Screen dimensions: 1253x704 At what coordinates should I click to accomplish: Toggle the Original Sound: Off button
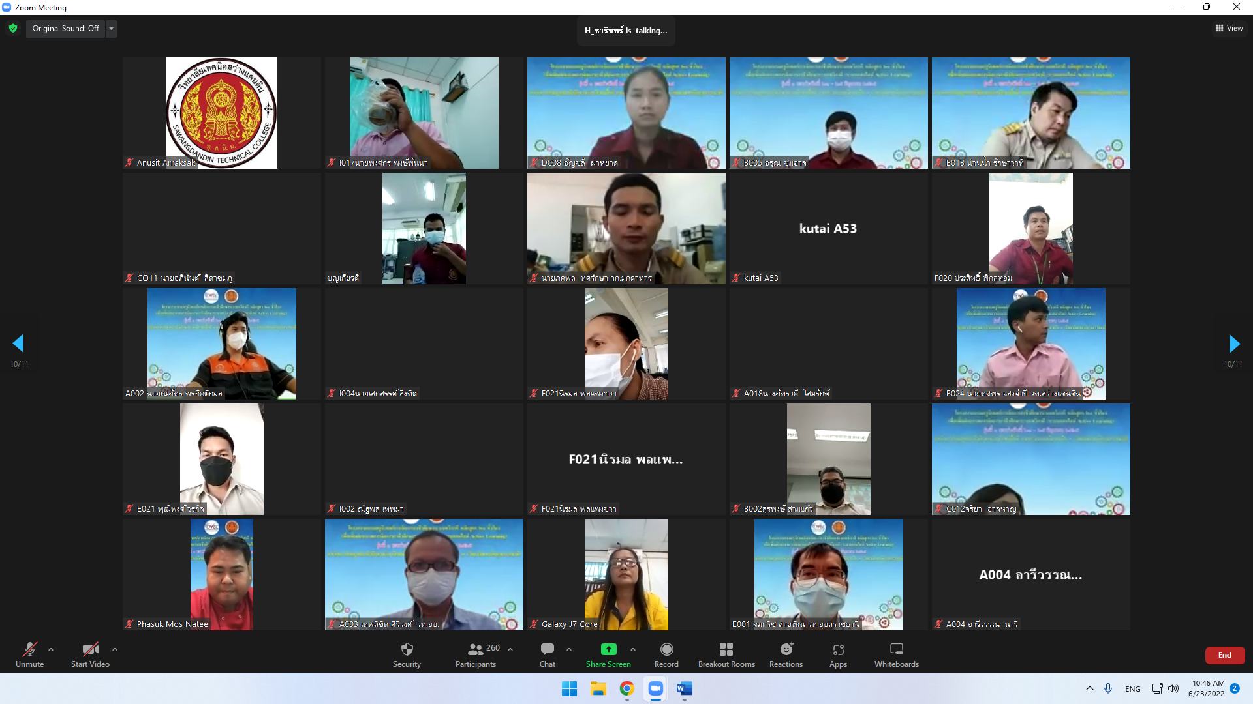pyautogui.click(x=65, y=29)
